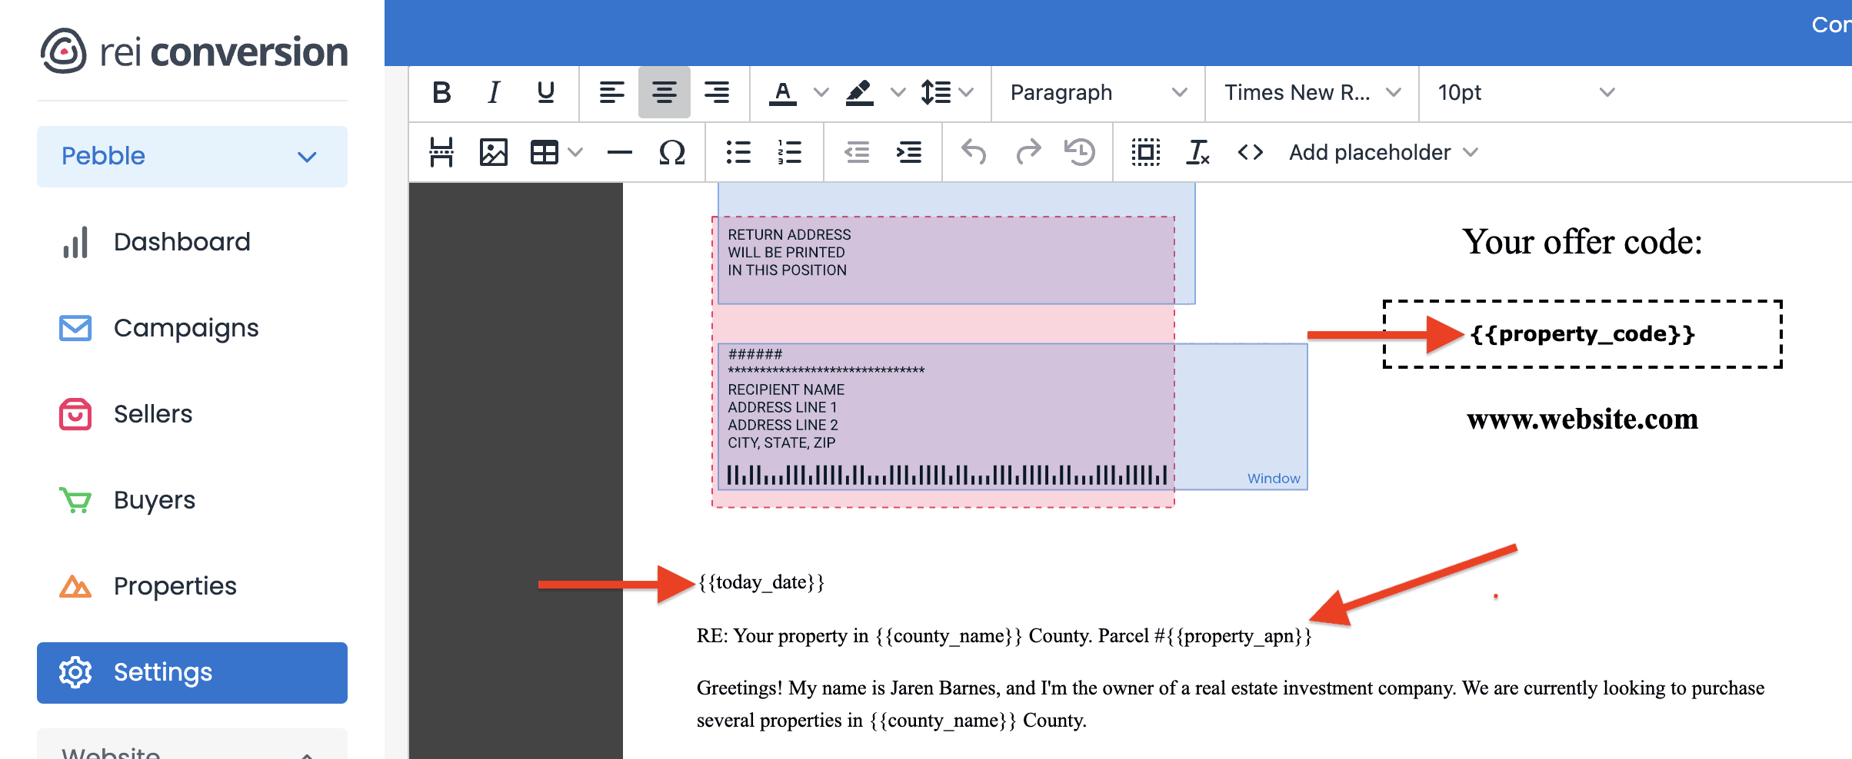Click Buyers cart icon
This screenshot has height=759, width=1852.
click(75, 500)
